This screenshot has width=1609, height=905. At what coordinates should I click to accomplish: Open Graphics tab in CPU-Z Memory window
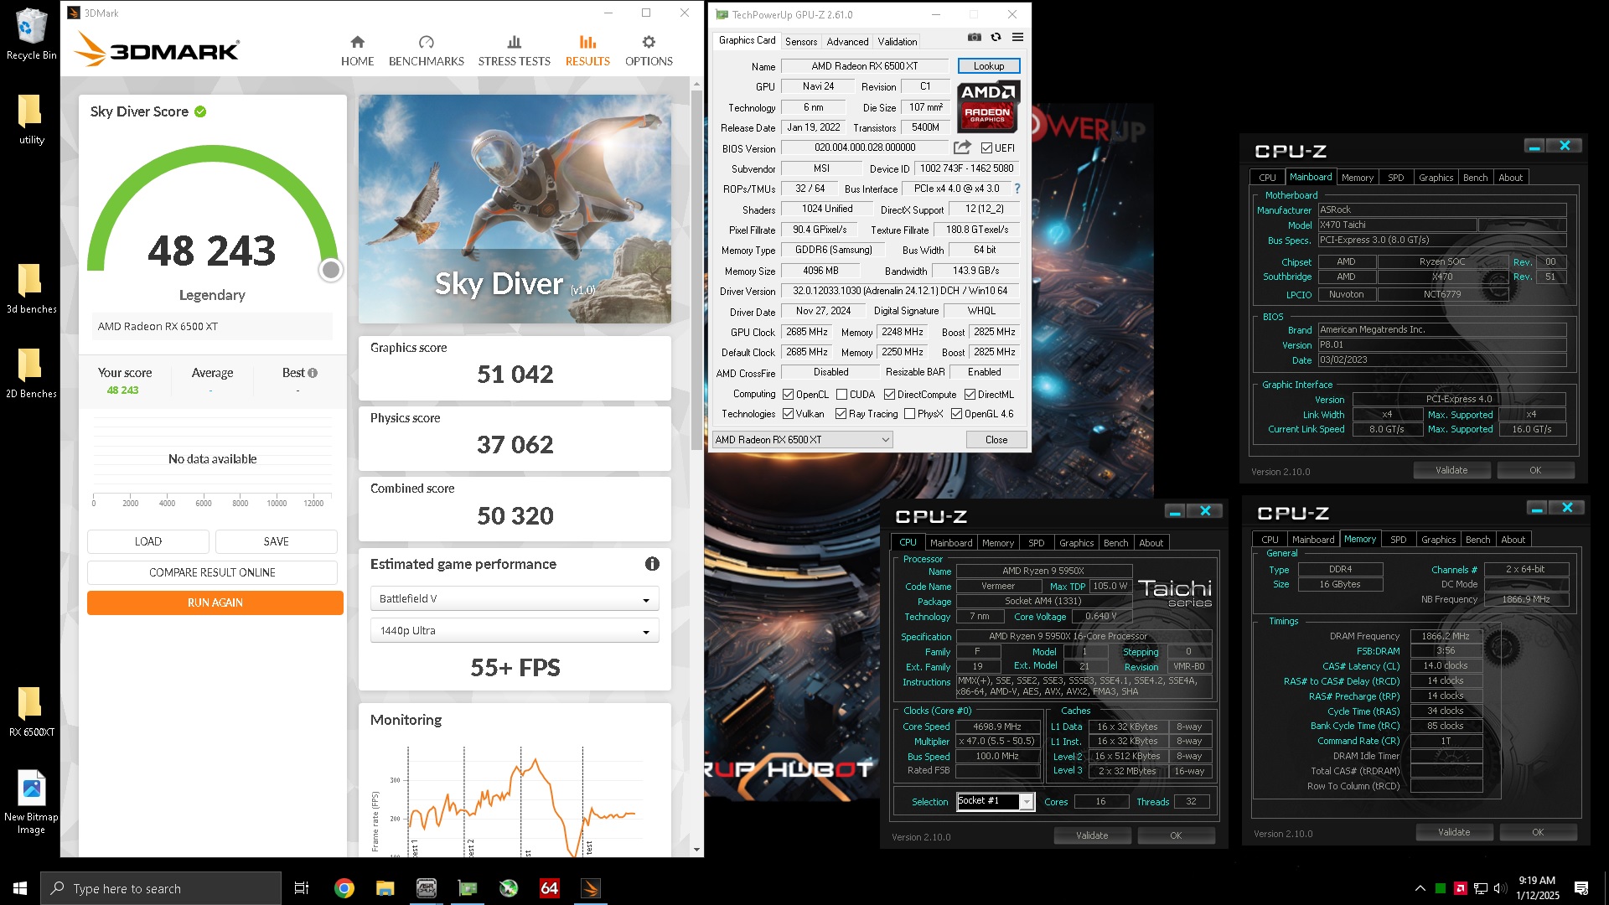coord(1438,540)
